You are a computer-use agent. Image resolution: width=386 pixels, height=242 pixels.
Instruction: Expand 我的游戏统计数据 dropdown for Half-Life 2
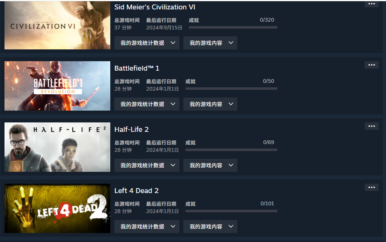point(147,165)
